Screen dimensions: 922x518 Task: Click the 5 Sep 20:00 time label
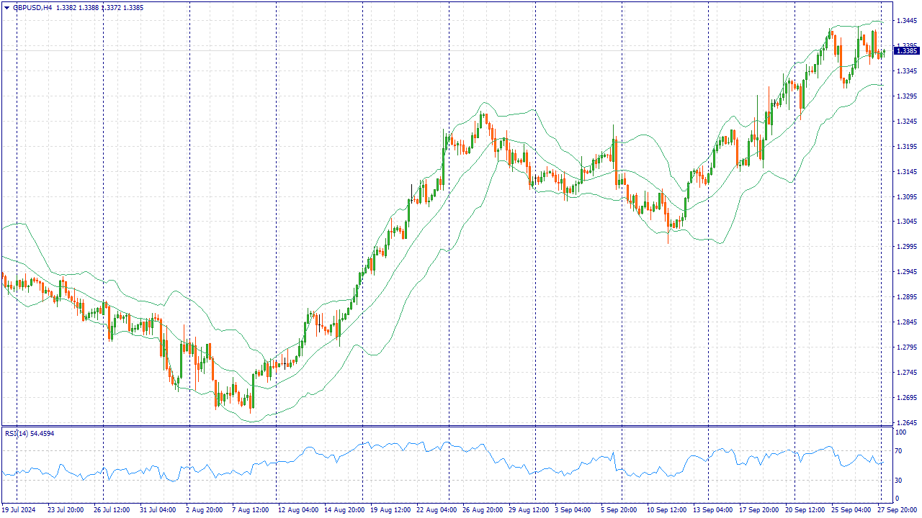tap(619, 510)
